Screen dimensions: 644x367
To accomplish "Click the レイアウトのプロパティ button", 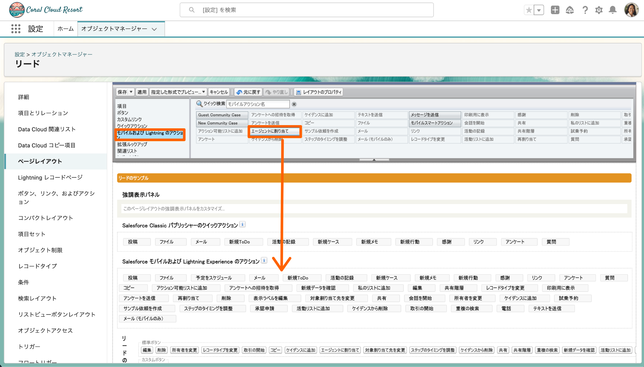I will click(x=319, y=92).
